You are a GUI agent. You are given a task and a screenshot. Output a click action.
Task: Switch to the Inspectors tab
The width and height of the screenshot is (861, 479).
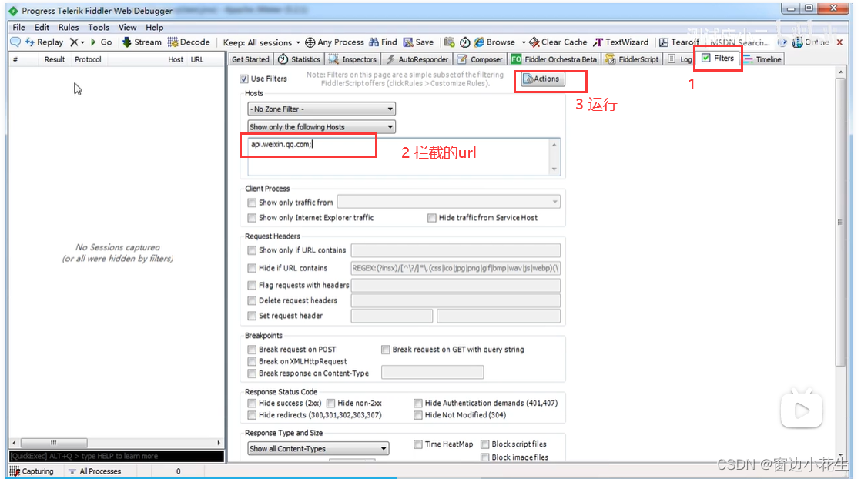click(x=353, y=59)
